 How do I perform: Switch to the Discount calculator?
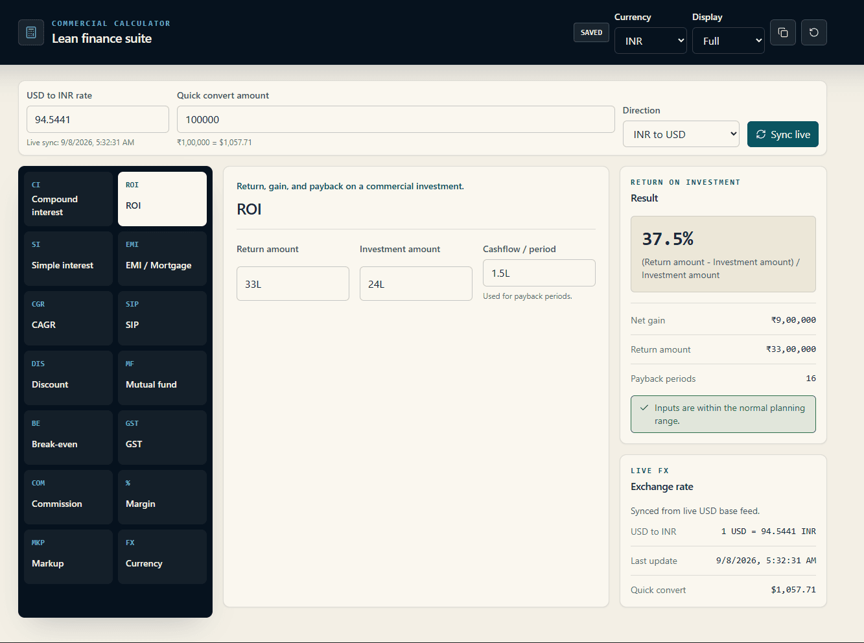point(68,378)
